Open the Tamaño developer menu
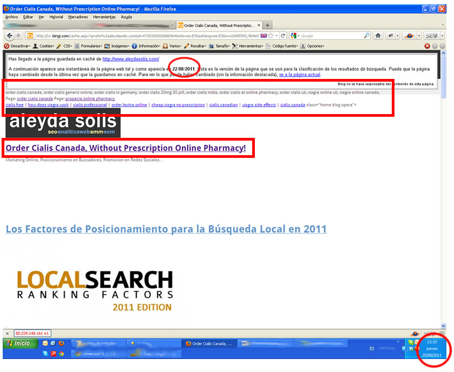454x372 pixels. [x=220, y=46]
